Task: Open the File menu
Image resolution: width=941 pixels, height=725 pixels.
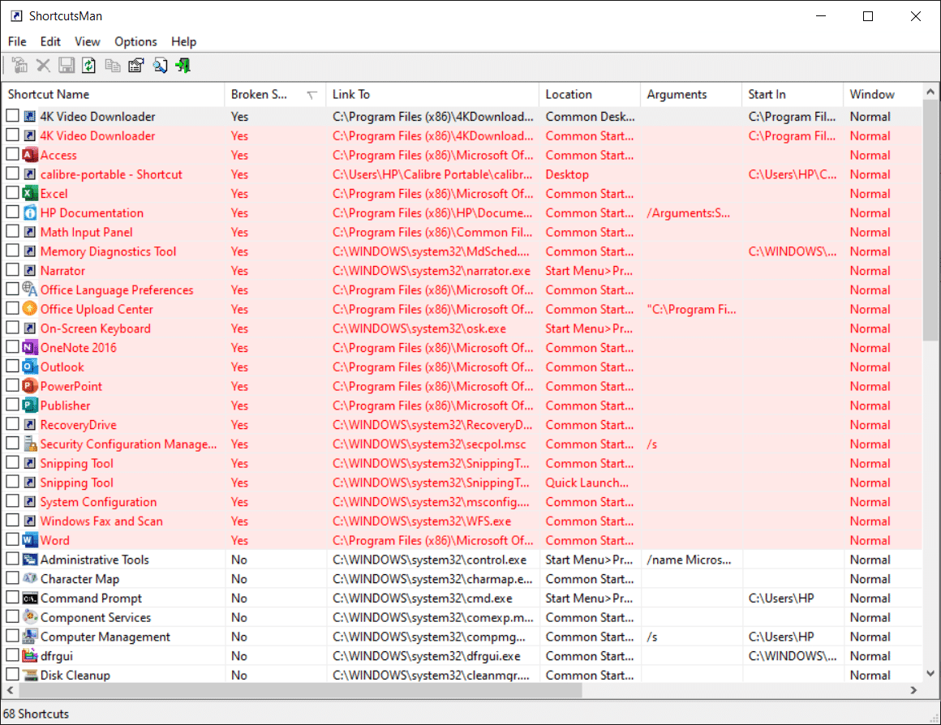Action: click(17, 41)
